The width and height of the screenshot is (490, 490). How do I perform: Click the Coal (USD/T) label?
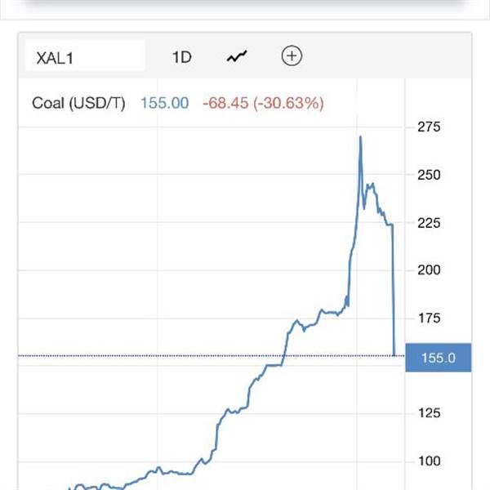coord(78,103)
